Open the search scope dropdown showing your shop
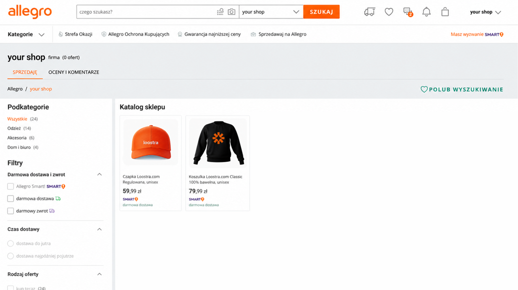This screenshot has height=290, width=518. [271, 12]
